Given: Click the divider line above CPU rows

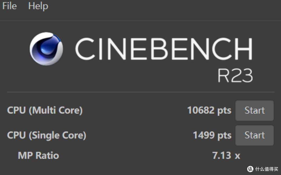Looking at the screenshot, I should pos(140,92).
